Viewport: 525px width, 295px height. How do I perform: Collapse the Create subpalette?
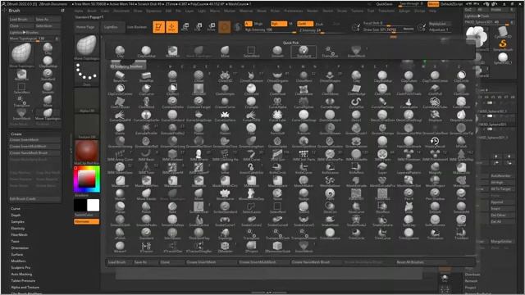(16, 134)
